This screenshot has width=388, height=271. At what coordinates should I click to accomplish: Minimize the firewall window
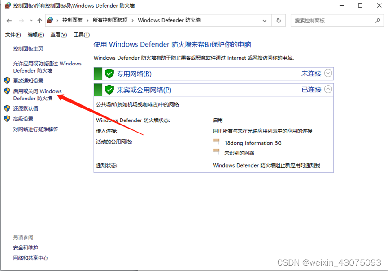click(341, 5)
